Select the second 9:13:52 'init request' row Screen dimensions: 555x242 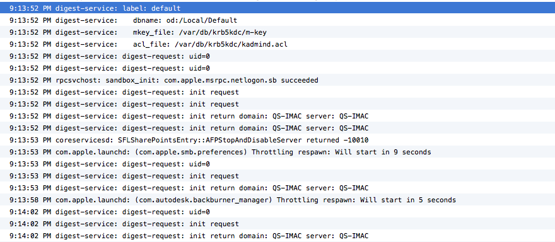click(x=277, y=105)
